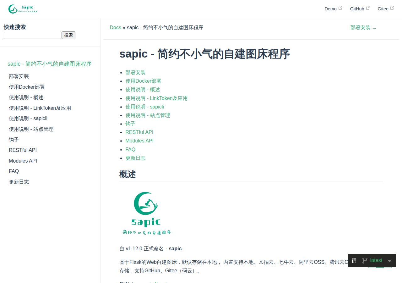Screen dimensions: 402x283
Task: Open the GitHub link in the top navigation
Action: (357, 9)
